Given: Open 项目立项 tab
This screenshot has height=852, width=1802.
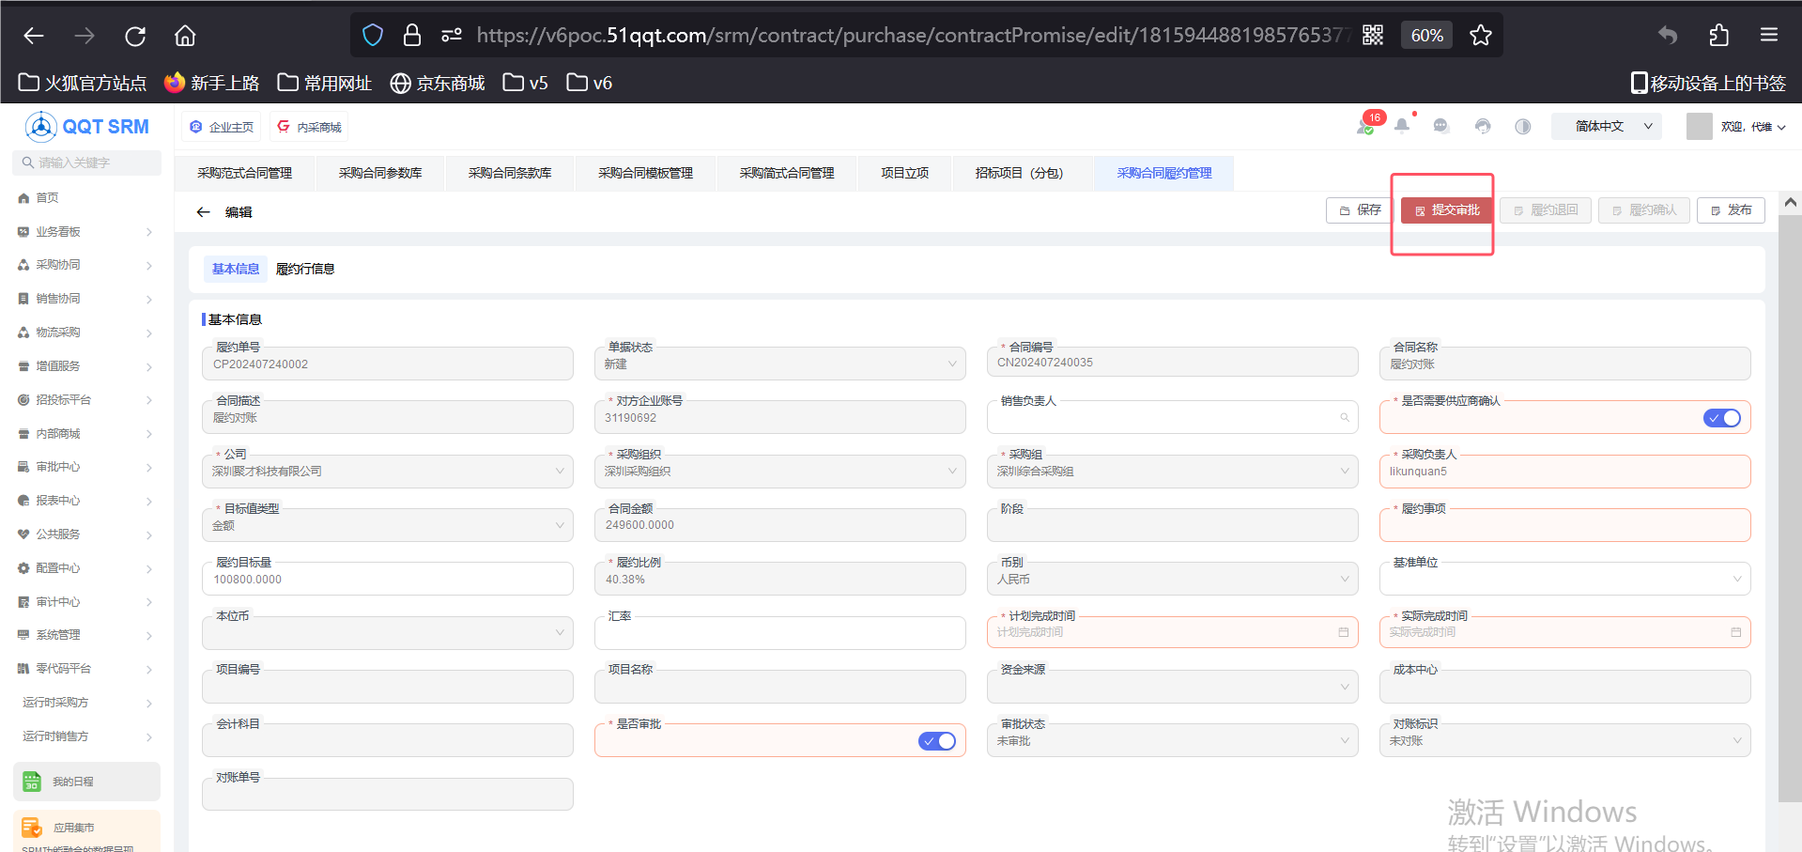Looking at the screenshot, I should coord(904,173).
